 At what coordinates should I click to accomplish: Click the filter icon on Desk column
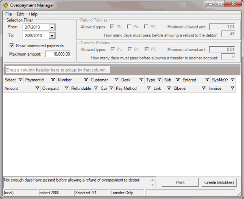[x=141, y=80]
